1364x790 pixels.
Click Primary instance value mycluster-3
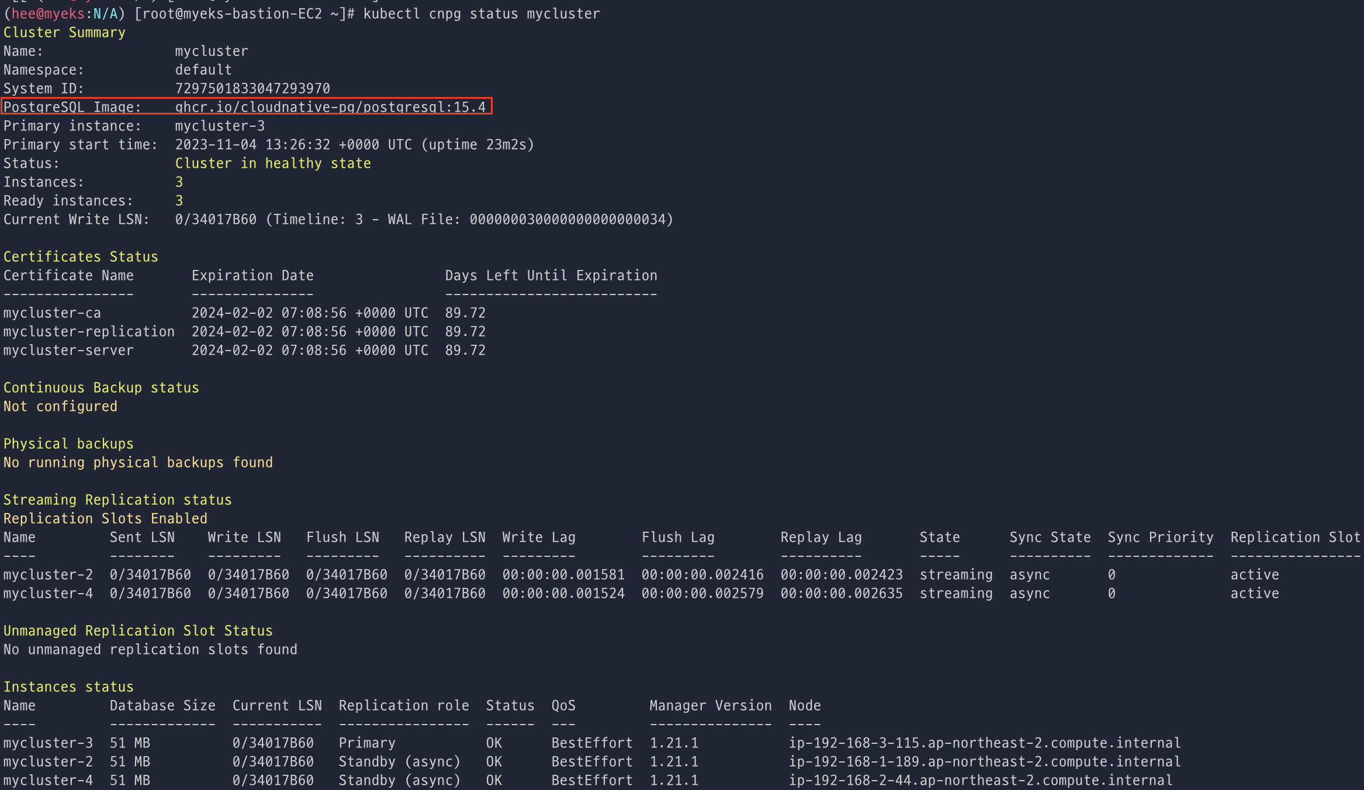220,126
